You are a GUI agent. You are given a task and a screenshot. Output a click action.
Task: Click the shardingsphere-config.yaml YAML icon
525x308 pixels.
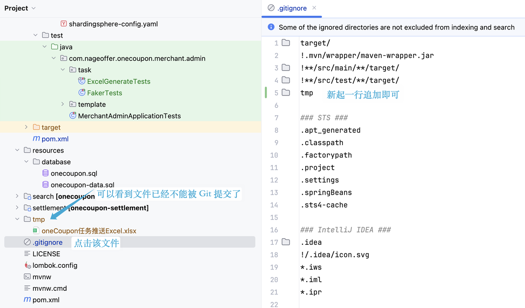pyautogui.click(x=64, y=24)
